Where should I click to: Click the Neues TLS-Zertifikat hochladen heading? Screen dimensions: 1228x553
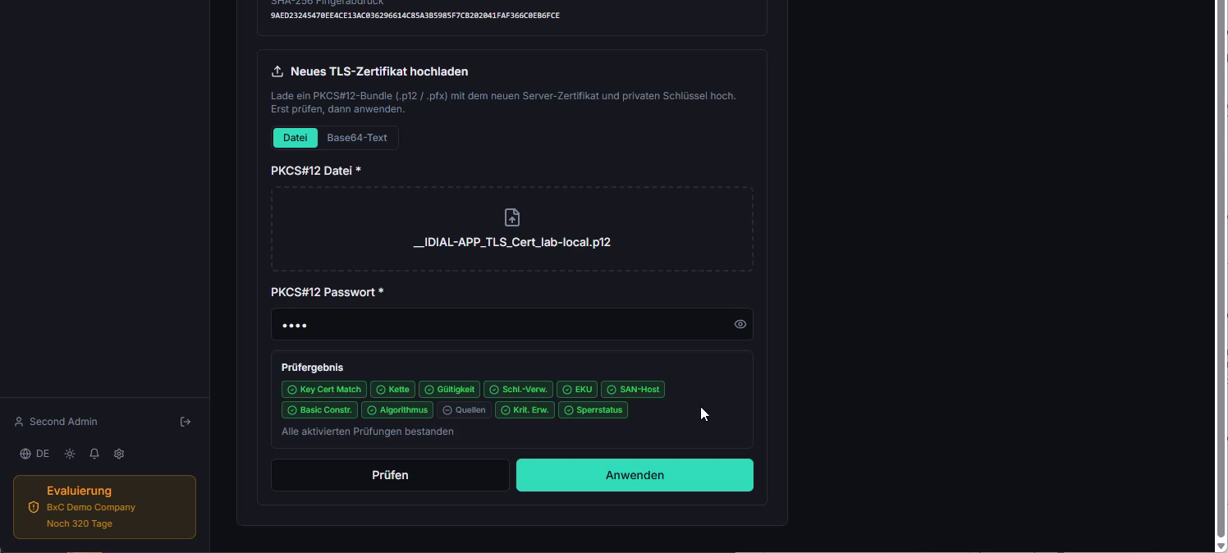tap(379, 71)
